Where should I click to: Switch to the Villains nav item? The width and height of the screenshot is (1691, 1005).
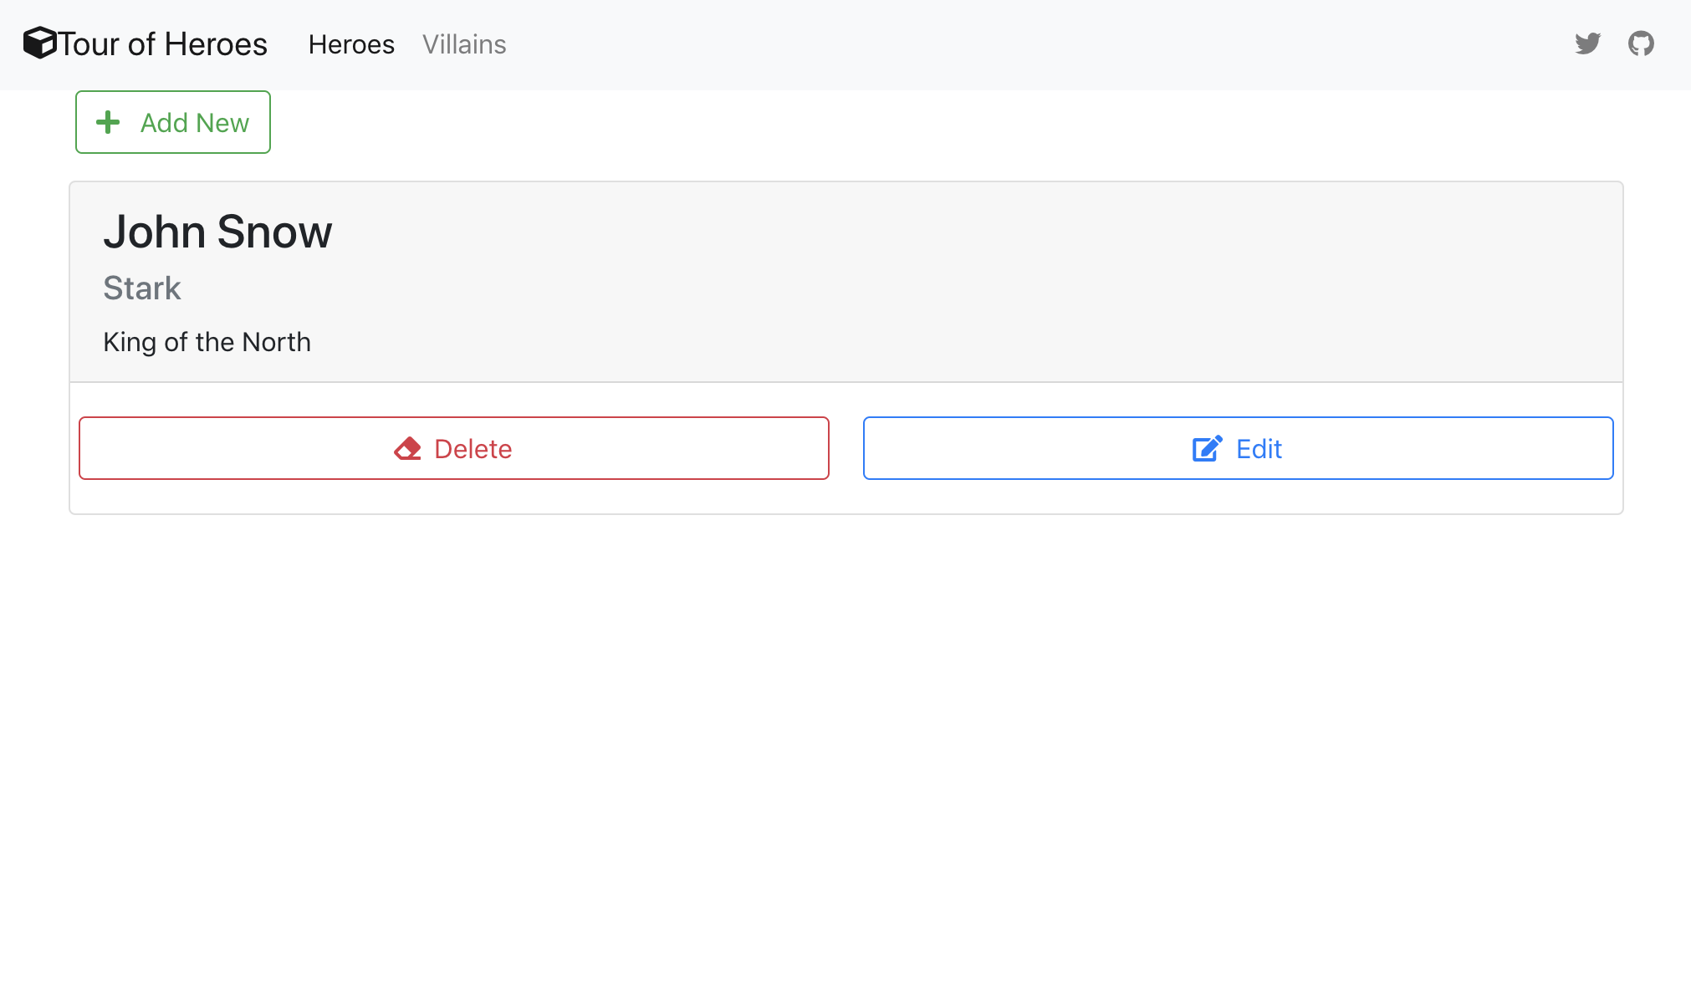click(464, 44)
